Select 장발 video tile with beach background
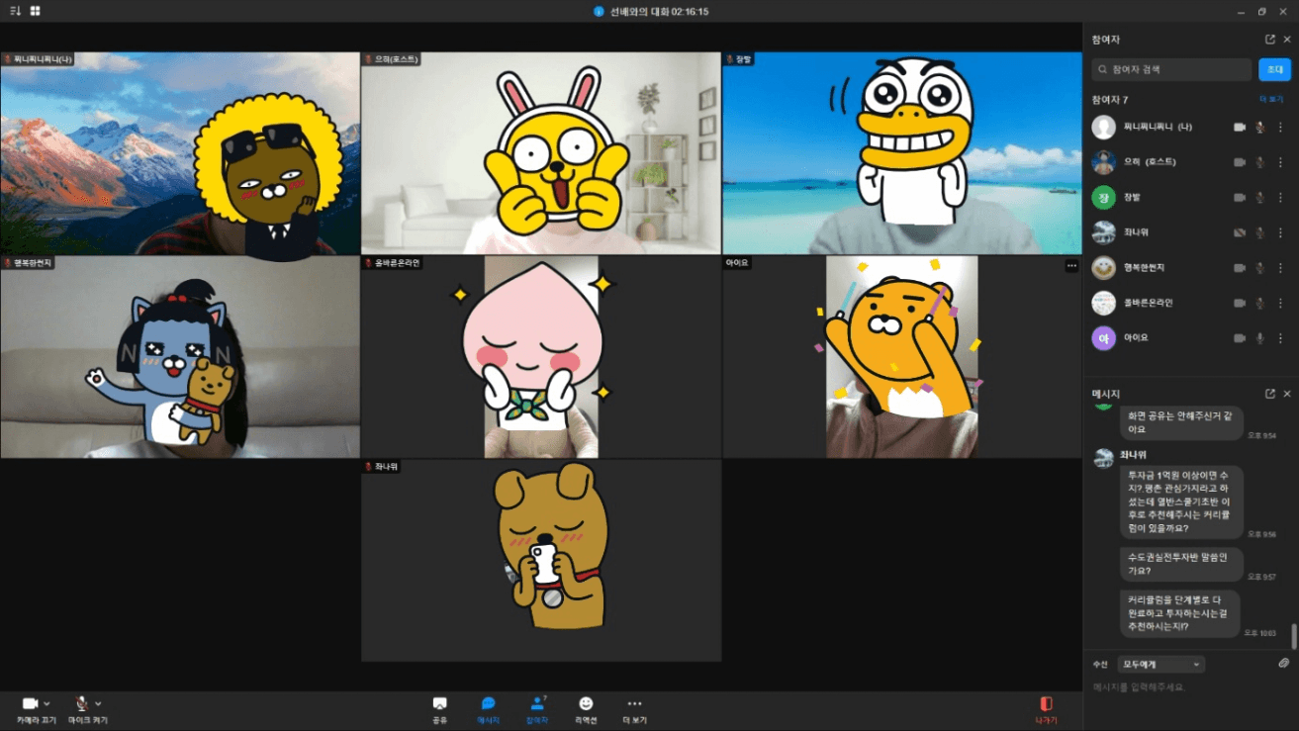This screenshot has height=731, width=1299. (902, 153)
